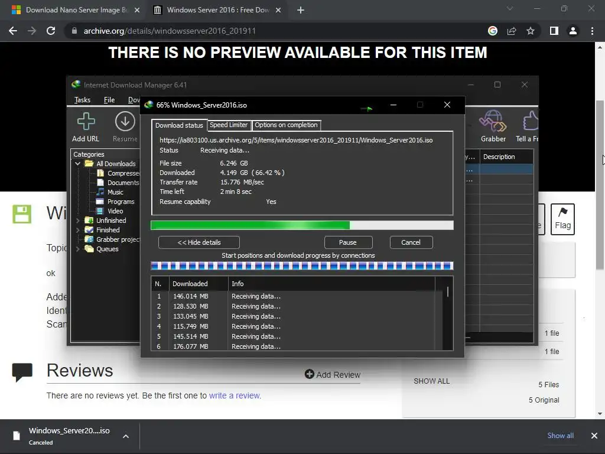Click the 5 Original files link
605x454 pixels.
544,400
